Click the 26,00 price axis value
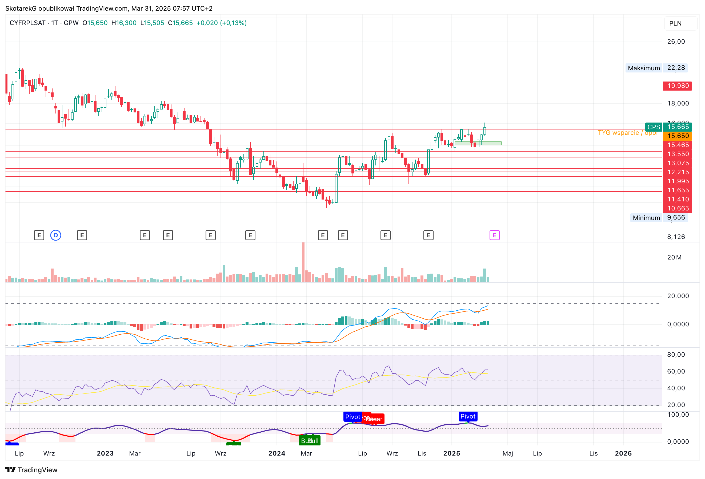The height and width of the screenshot is (479, 705). point(676,42)
